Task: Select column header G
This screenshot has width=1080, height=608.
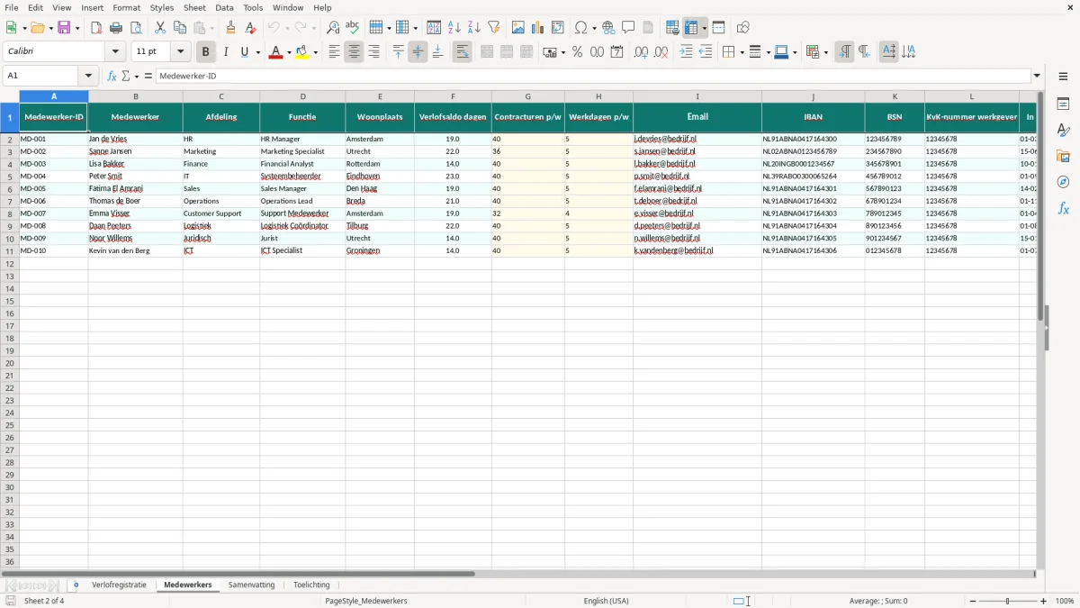Action: 527,96
